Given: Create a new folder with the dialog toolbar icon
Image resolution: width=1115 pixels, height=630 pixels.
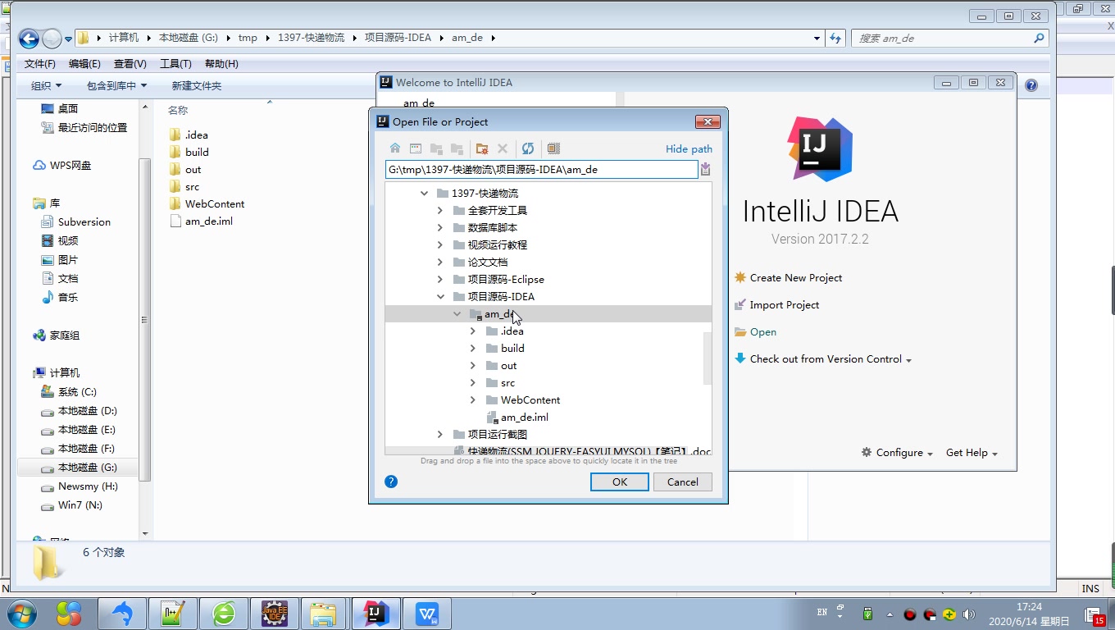Looking at the screenshot, I should 482,148.
